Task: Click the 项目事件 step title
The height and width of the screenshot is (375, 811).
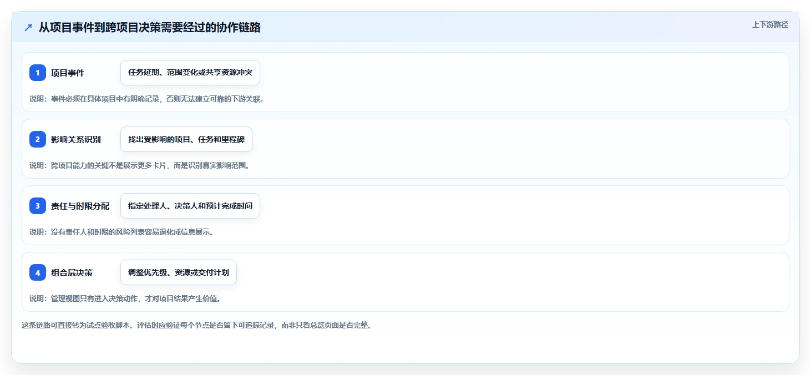Action: 68,73
